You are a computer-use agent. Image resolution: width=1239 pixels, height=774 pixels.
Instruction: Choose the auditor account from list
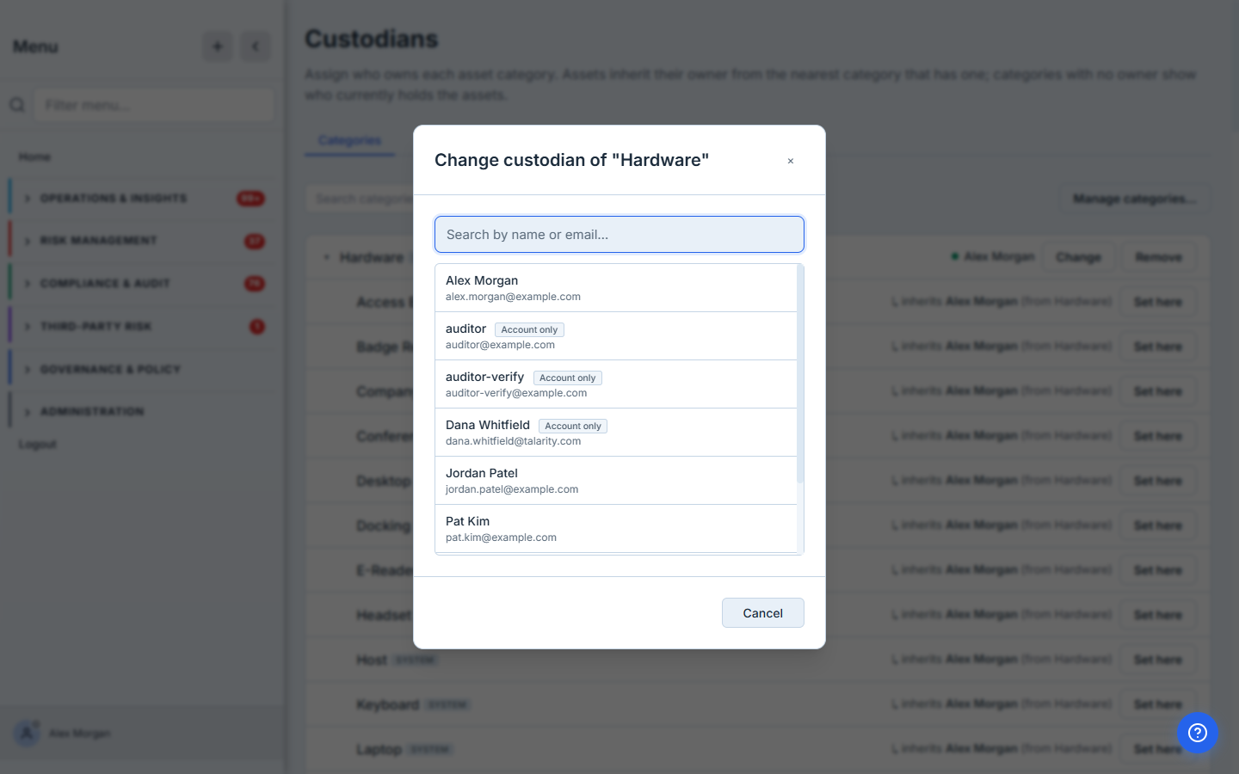click(x=616, y=336)
